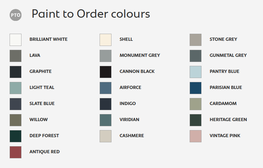Viewport: 263px width, 168px height.
Task: Click the Cashmere colour swatch
Action: coord(105,136)
